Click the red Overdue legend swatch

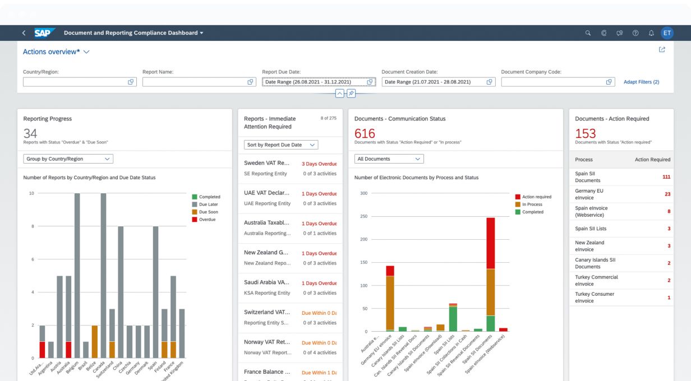coord(195,219)
